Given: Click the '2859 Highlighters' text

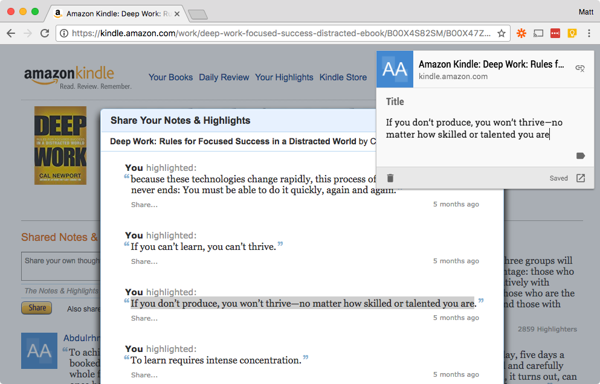Looking at the screenshot, I should 547,329.
